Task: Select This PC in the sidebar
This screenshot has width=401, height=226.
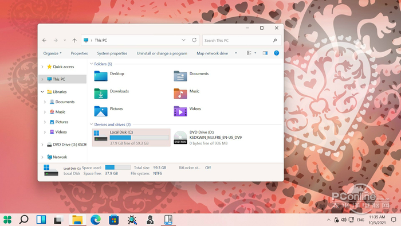Action: pyautogui.click(x=62, y=79)
